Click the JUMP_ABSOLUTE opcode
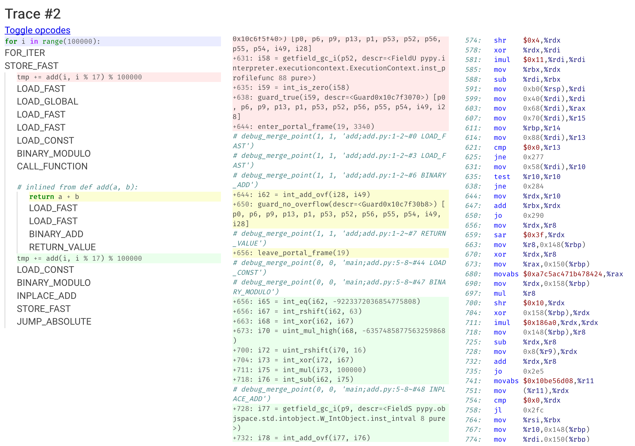635x446 pixels. click(54, 321)
